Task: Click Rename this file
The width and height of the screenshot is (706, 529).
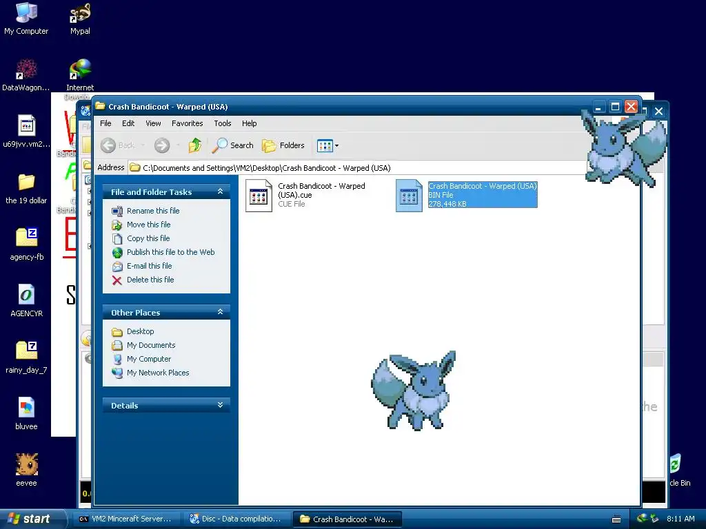Action: pos(153,211)
